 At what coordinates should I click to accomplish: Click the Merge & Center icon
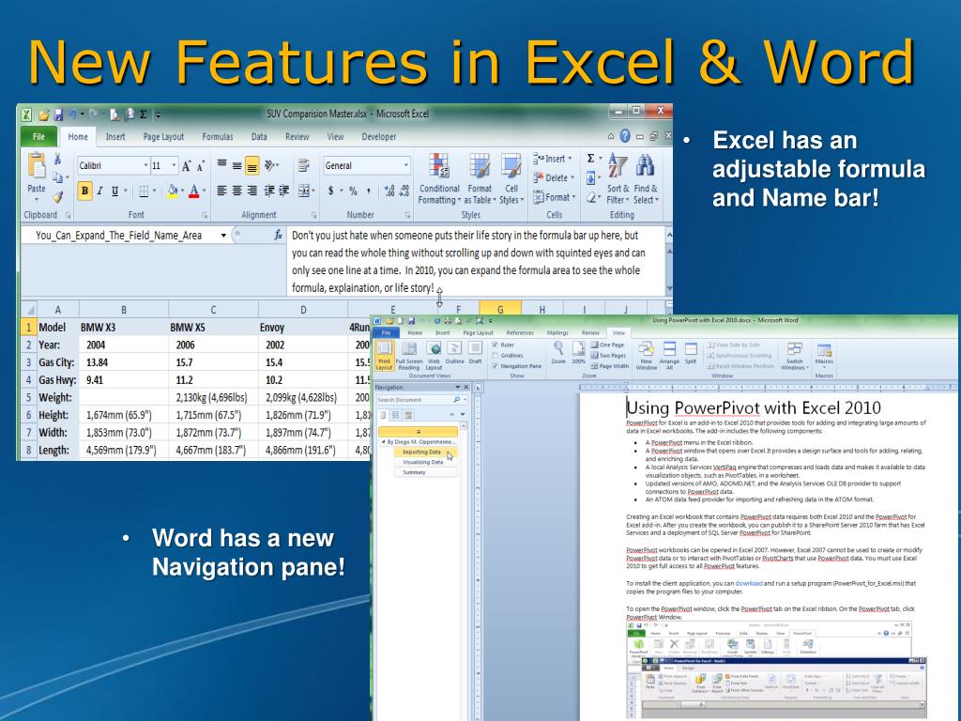coord(305,192)
